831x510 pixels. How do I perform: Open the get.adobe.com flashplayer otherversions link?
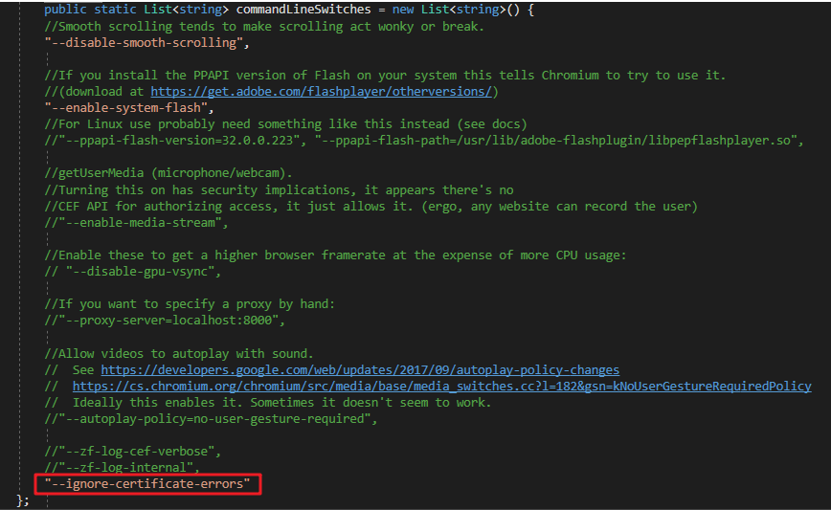pyautogui.click(x=321, y=92)
